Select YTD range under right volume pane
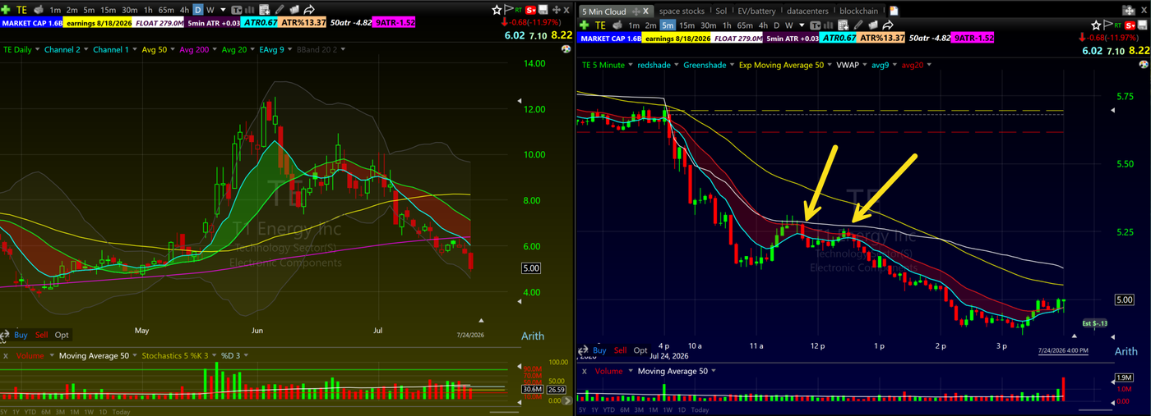This screenshot has height=416, width=1151. (x=608, y=409)
